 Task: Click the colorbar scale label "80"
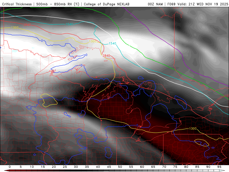coord(186,167)
